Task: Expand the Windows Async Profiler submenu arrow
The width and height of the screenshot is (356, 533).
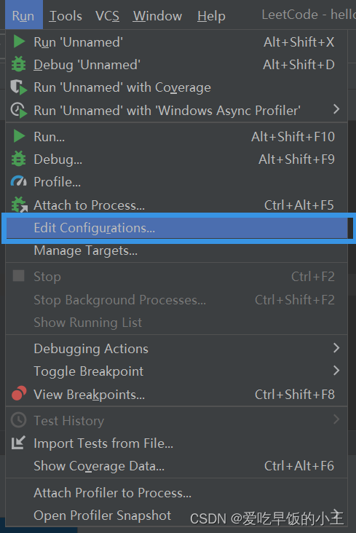Action: coord(336,109)
